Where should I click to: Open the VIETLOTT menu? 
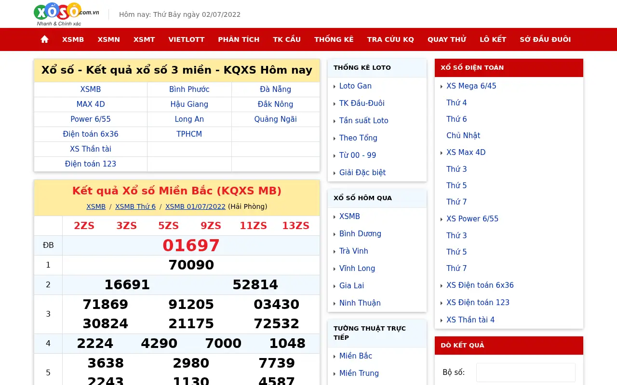[187, 39]
